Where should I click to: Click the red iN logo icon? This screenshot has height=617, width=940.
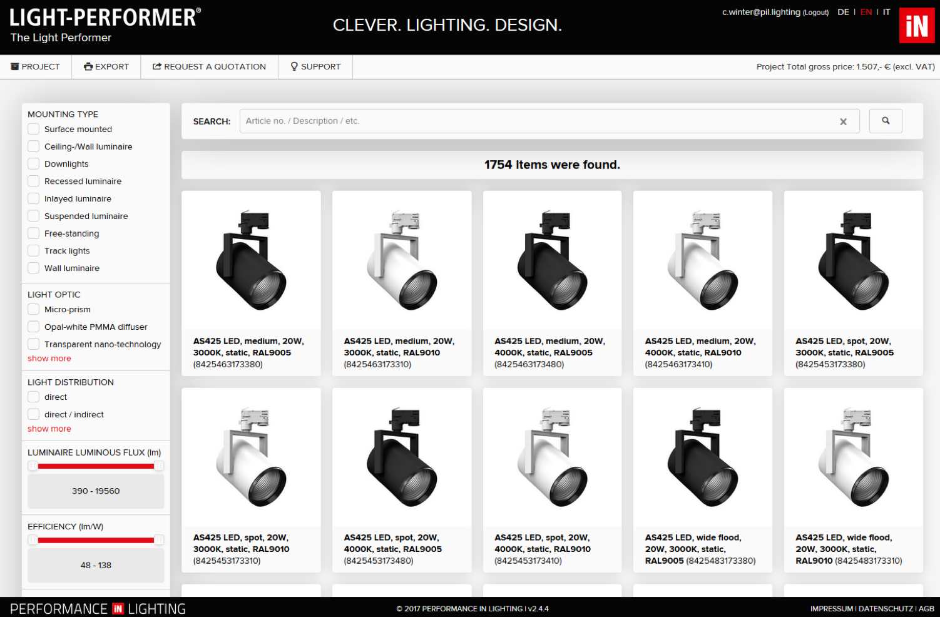917,26
